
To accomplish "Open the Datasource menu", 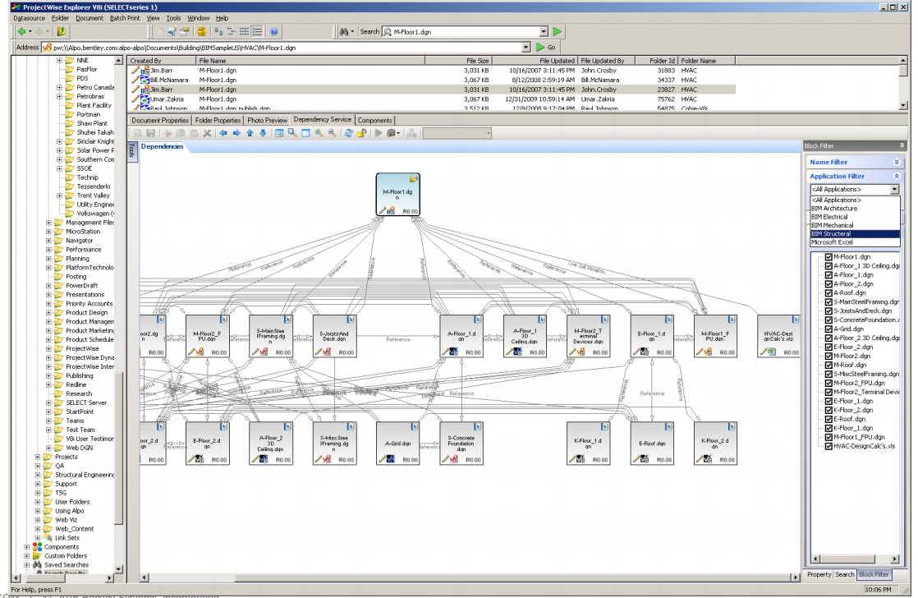I will 30,18.
